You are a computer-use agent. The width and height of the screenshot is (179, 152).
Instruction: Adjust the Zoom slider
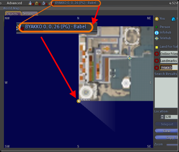[172, 145]
